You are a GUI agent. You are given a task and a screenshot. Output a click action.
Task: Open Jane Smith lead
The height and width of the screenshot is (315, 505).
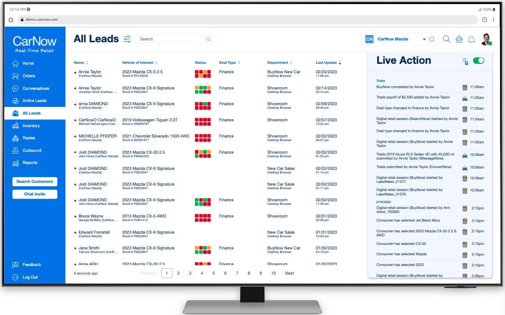[89, 248]
